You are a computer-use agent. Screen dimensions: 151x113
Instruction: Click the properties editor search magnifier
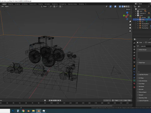pos(150,39)
